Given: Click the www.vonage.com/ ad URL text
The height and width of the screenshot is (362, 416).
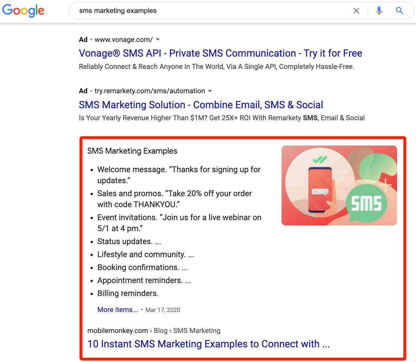Looking at the screenshot, I should [123, 40].
